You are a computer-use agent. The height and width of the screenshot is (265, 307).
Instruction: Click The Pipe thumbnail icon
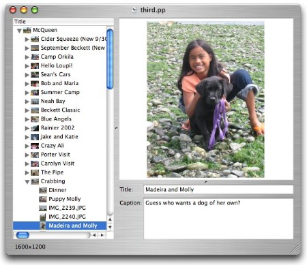(35, 172)
